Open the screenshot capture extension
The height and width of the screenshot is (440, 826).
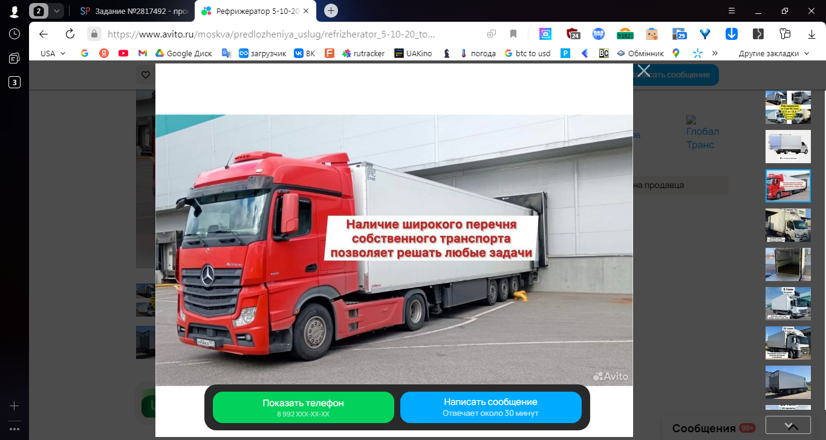tap(545, 34)
